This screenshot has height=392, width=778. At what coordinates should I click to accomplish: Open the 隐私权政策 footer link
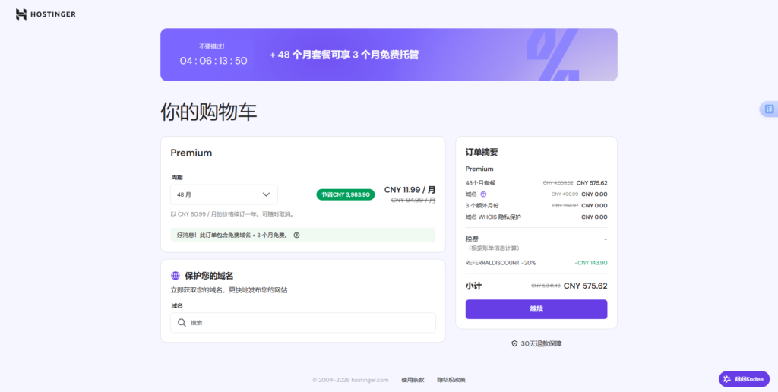click(451, 380)
